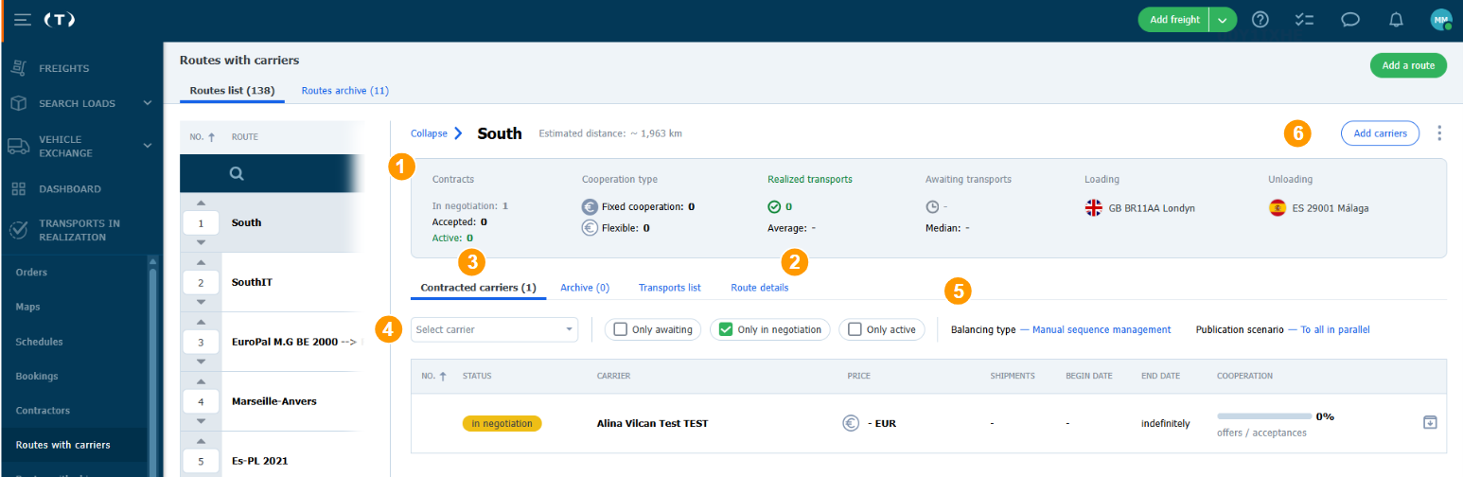Click the archive icon in carrier row
1463x477 pixels.
[x=1430, y=422]
